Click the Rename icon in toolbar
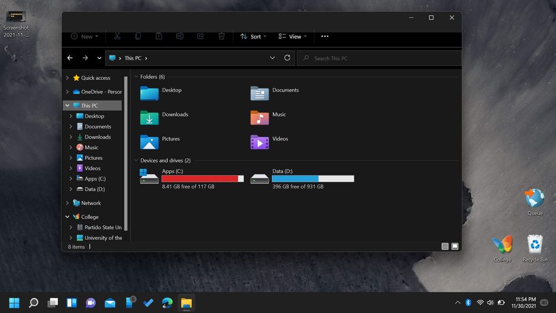This screenshot has height=313, width=556. tap(180, 36)
